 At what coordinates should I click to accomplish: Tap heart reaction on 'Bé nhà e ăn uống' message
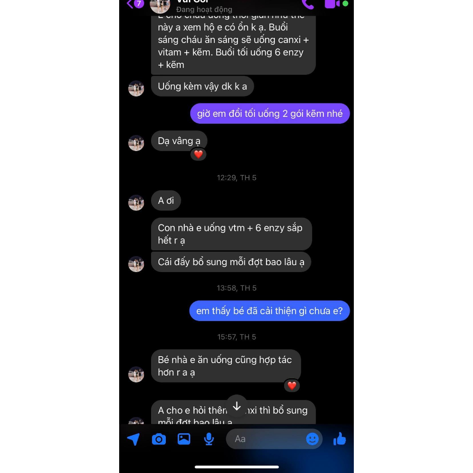[292, 386]
